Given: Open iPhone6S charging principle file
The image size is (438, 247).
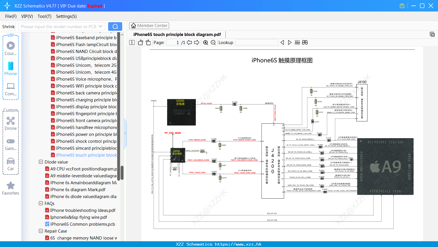Looking at the screenshot, I should click(84, 100).
